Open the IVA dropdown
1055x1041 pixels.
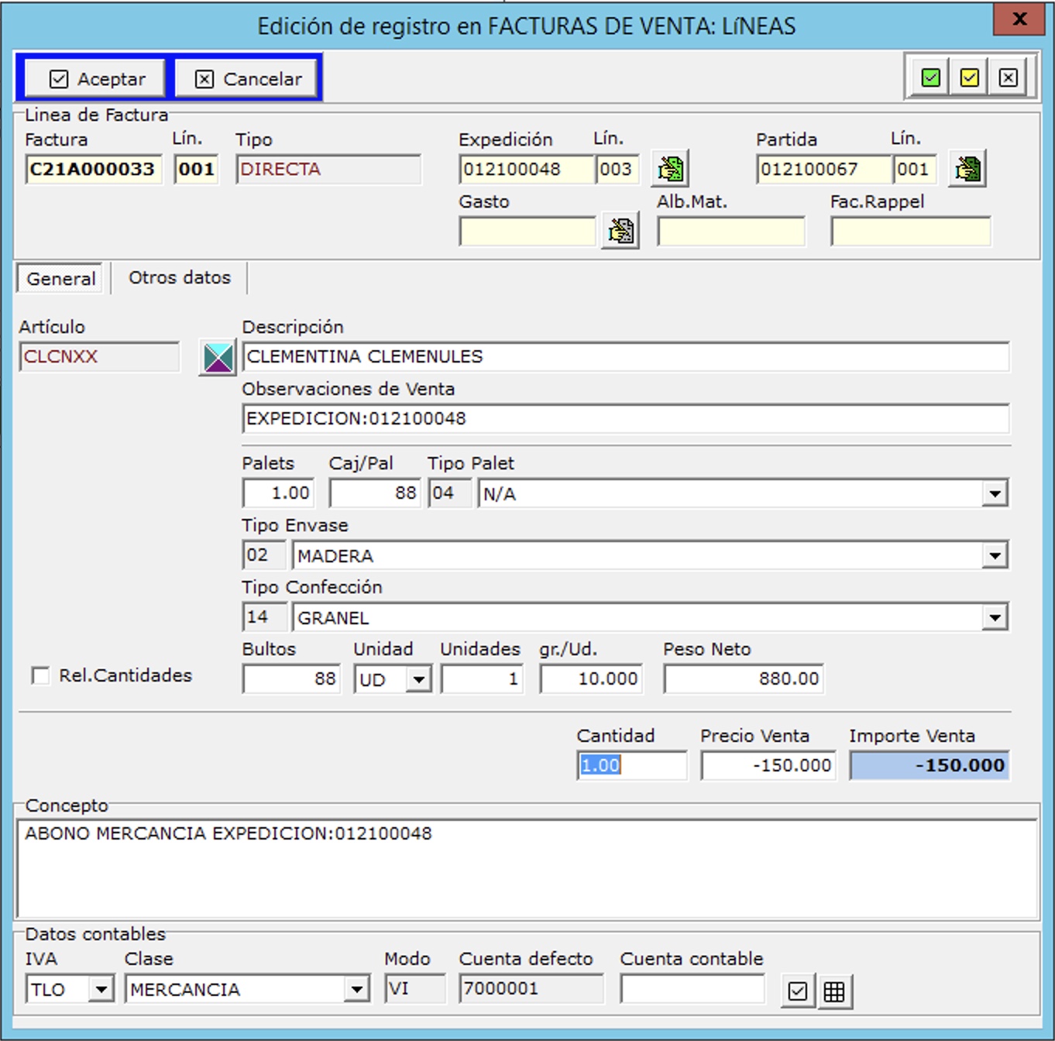point(101,989)
